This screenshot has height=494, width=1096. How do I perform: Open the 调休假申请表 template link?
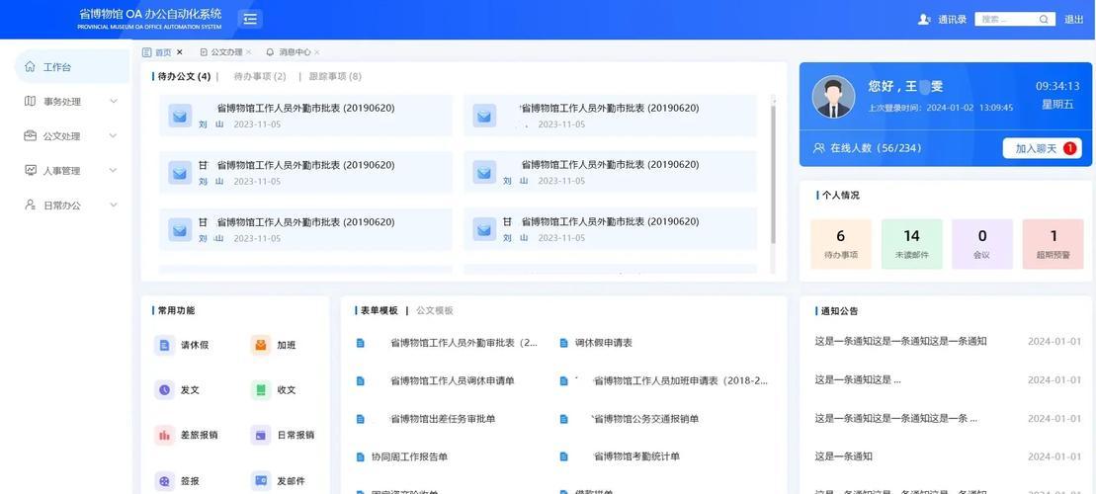click(603, 343)
